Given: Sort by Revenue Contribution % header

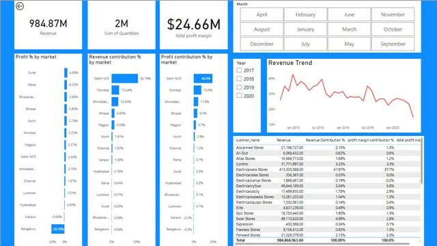Looking at the screenshot, I should (325, 140).
